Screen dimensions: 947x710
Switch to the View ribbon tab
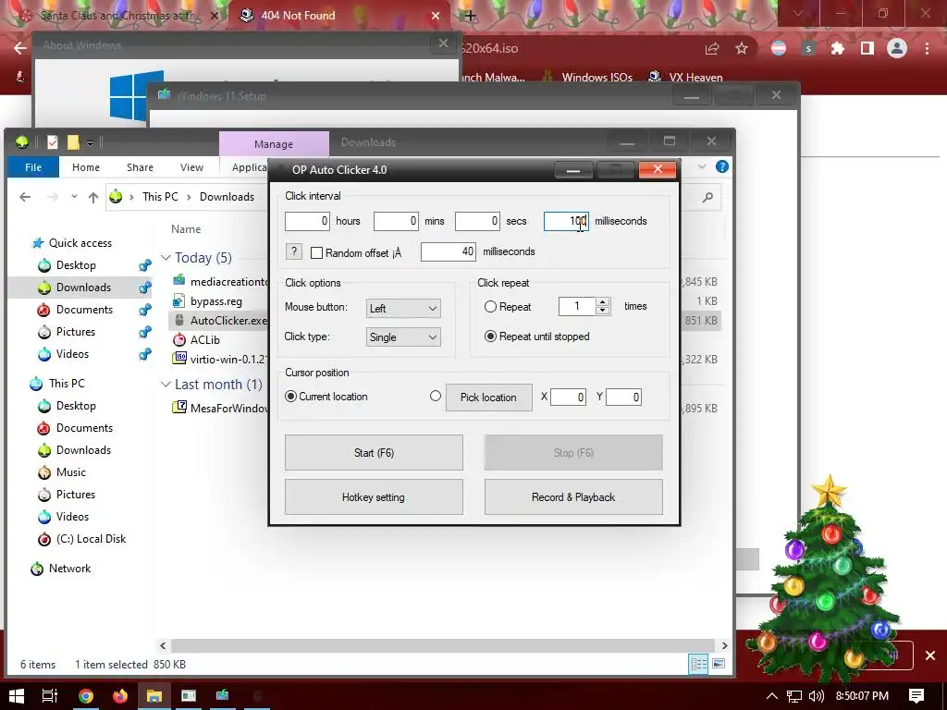tap(191, 167)
